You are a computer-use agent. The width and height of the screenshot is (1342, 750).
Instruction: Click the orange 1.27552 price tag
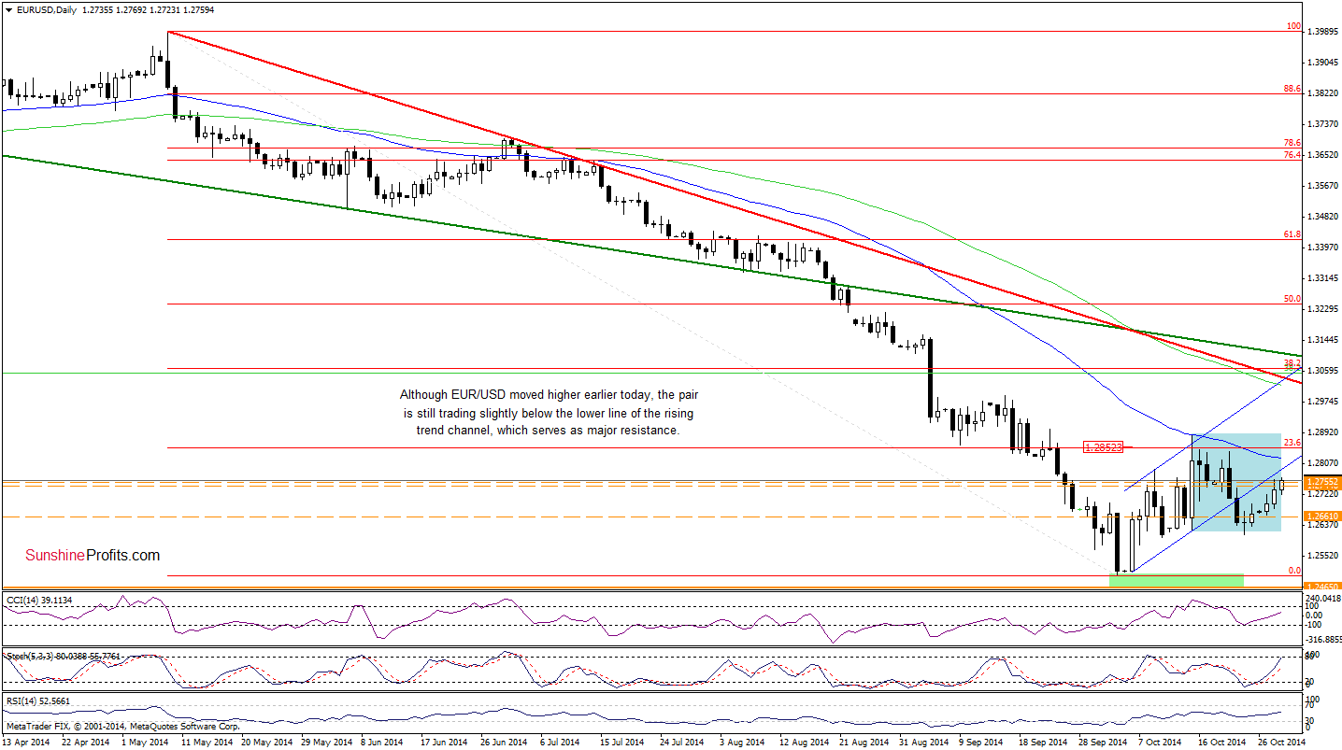pos(1323,482)
